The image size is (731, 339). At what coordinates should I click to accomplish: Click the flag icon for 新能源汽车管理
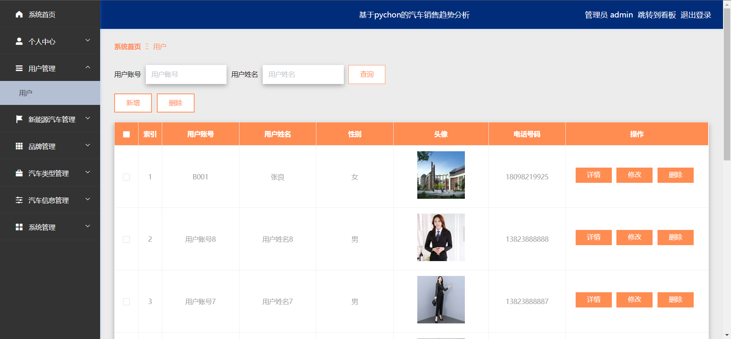(x=19, y=119)
